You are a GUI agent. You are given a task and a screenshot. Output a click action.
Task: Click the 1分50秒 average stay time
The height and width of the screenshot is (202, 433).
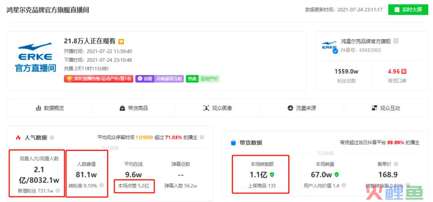click(144, 137)
